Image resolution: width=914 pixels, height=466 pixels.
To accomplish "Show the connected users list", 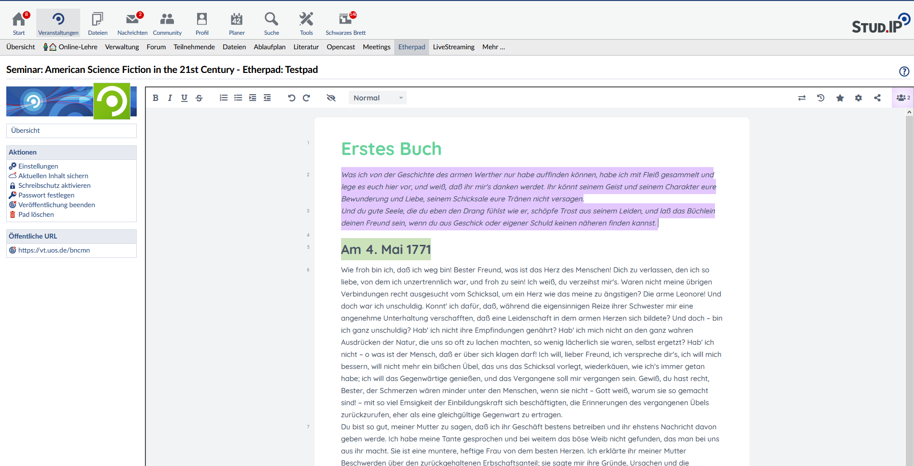I will 902,98.
